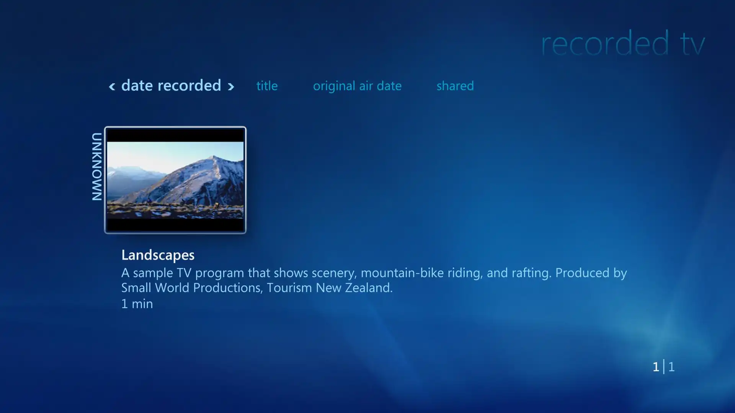Click the sample TV program description line
The height and width of the screenshot is (413, 735).
click(x=374, y=273)
